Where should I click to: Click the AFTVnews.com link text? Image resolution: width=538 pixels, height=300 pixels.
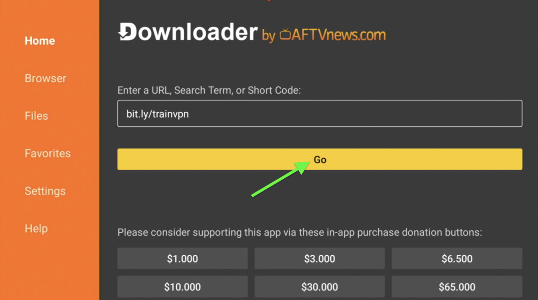click(x=339, y=35)
